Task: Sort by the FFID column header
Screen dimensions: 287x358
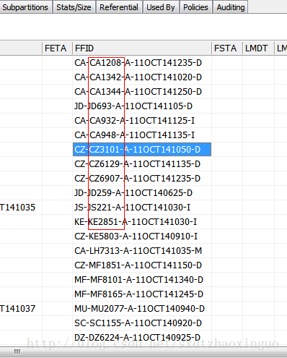Action: point(142,48)
